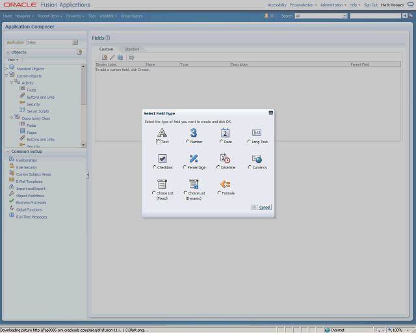This screenshot has width=416, height=333.
Task: Collapse the Objects panel section
Action: (8, 52)
